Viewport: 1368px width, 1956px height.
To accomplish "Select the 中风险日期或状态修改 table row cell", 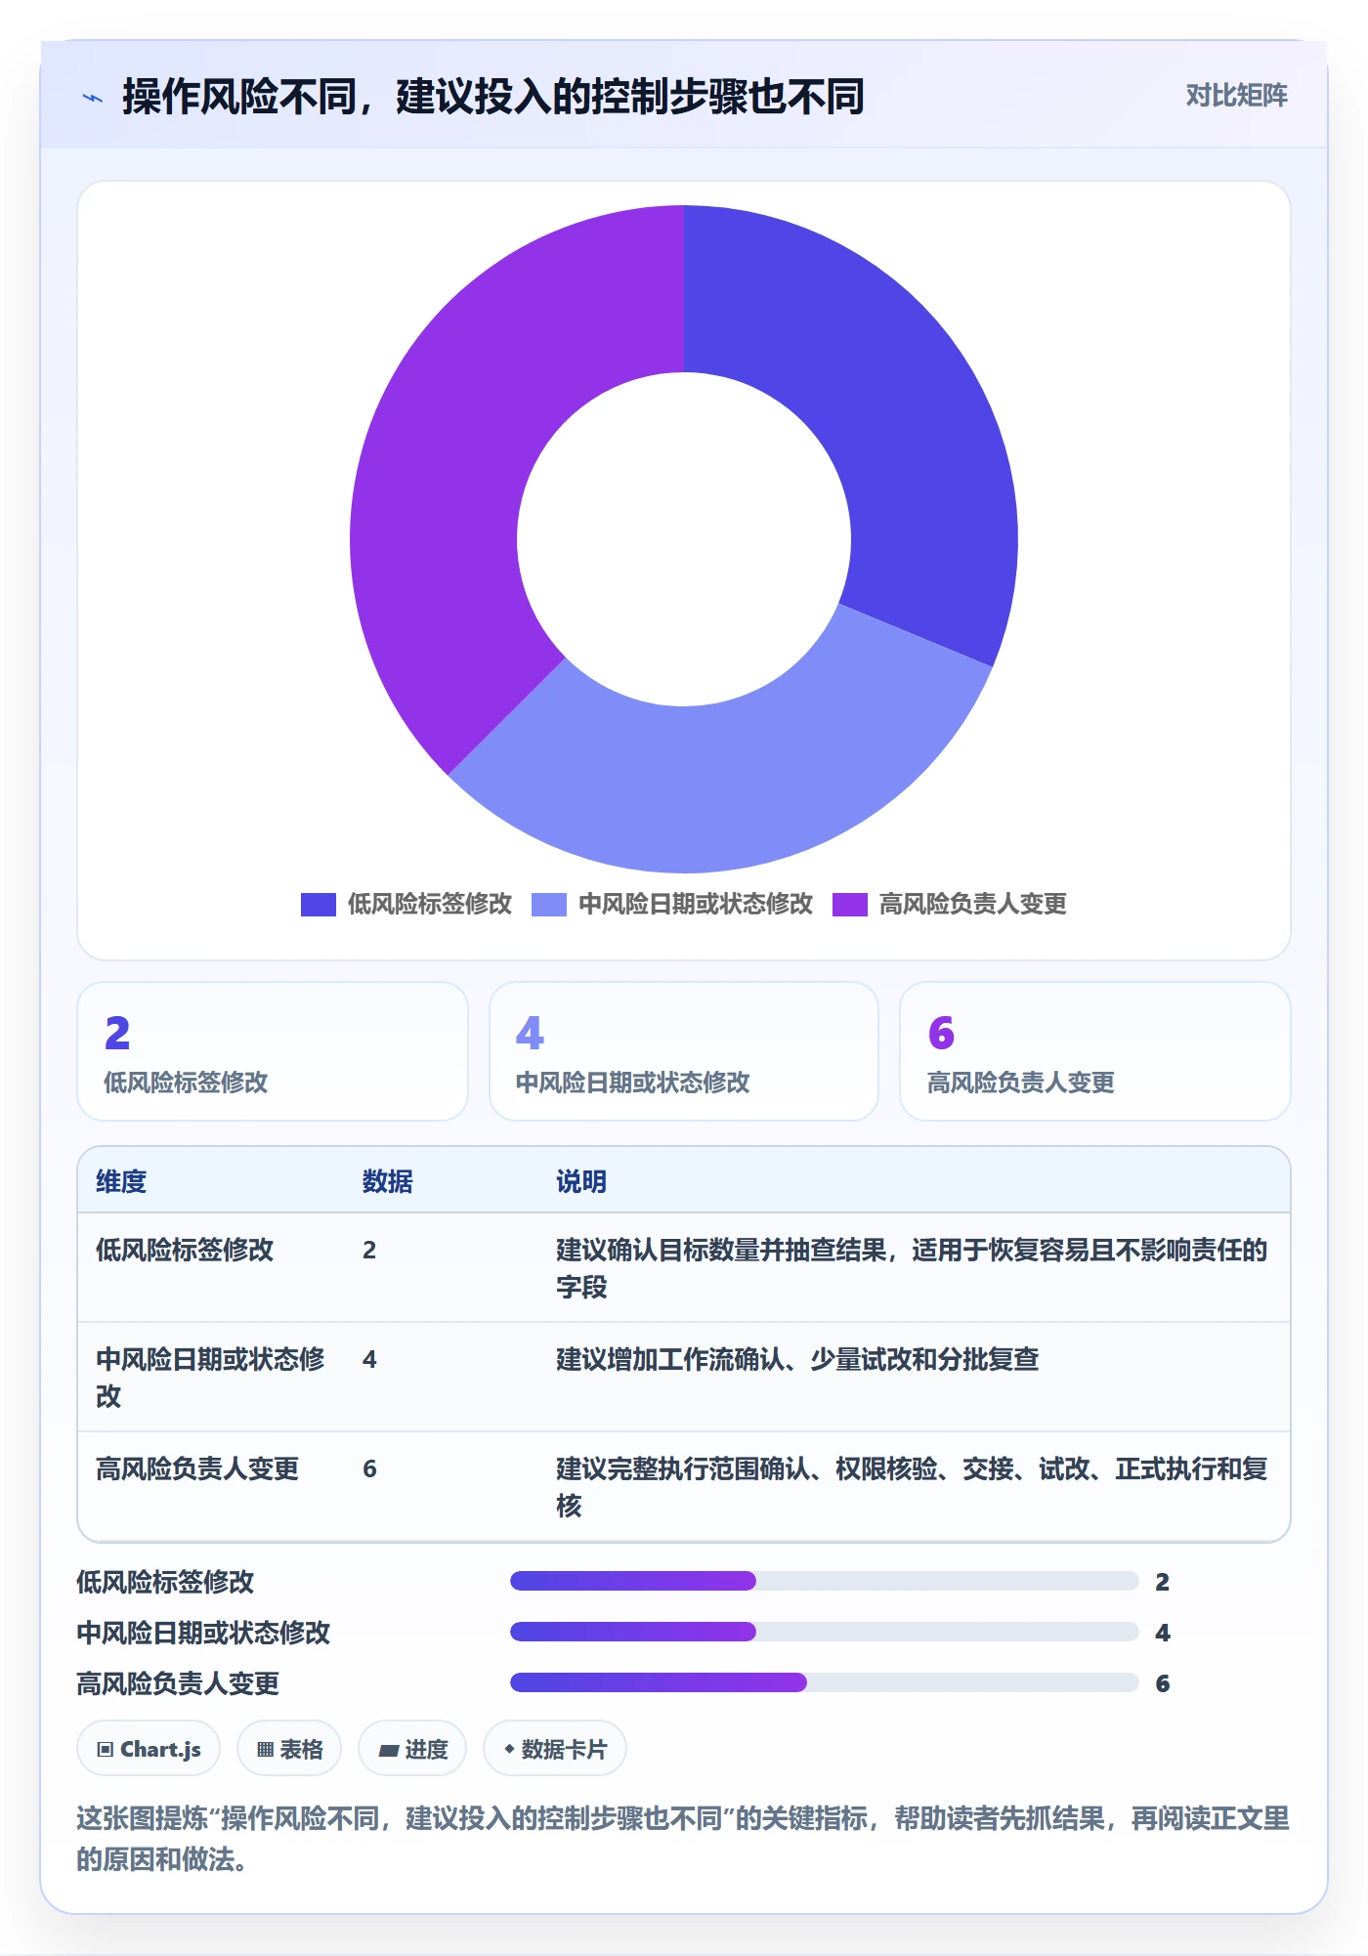I will (211, 1378).
